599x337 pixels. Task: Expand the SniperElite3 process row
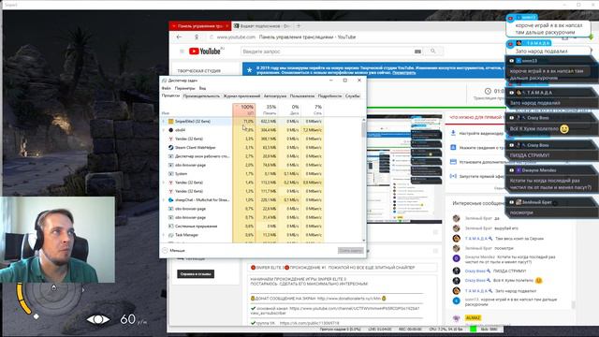164,122
